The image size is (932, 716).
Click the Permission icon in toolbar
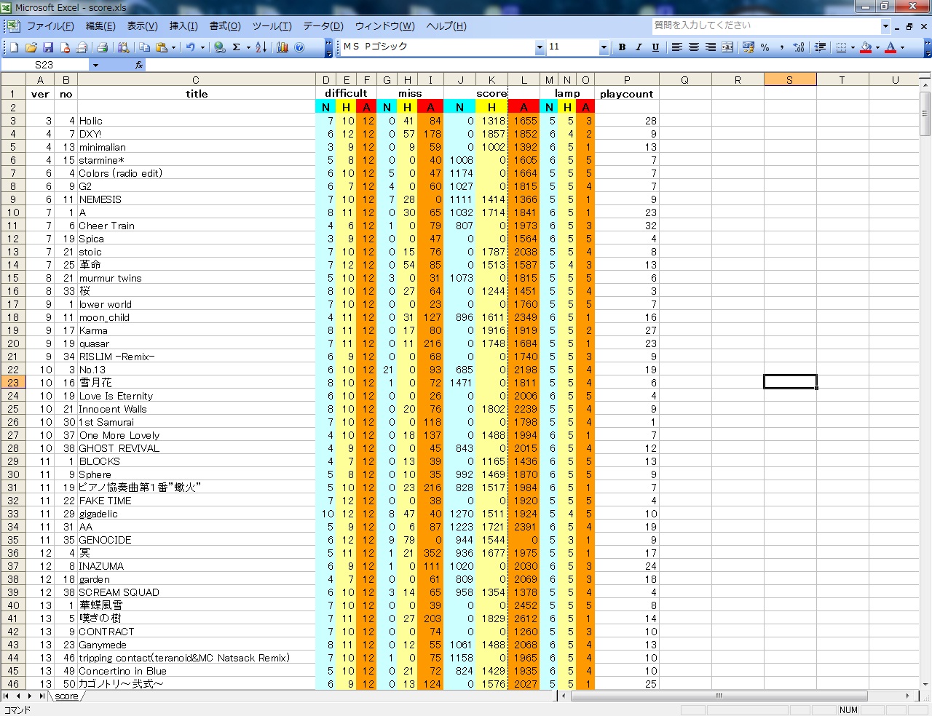click(x=65, y=47)
